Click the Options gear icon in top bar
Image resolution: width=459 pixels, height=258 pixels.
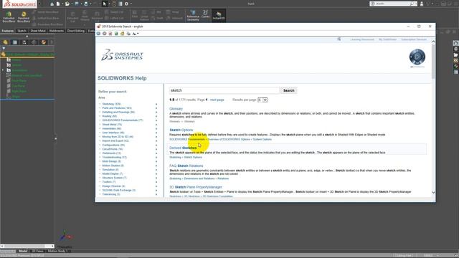point(127,4)
